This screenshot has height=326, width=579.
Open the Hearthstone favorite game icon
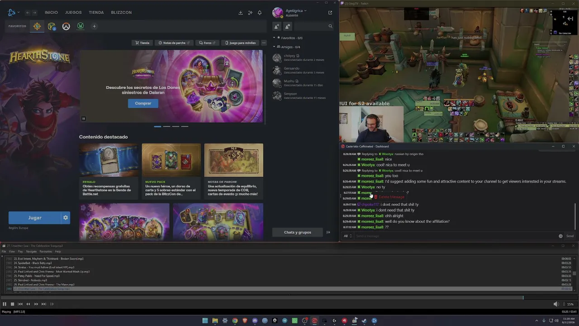pos(37,26)
